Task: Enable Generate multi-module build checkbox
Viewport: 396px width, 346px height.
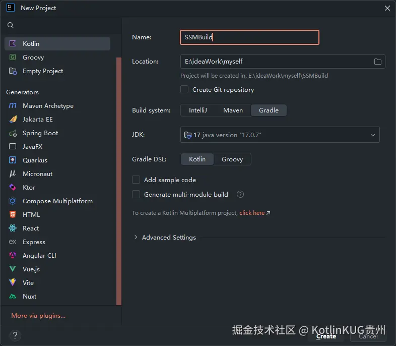Action: click(x=136, y=194)
